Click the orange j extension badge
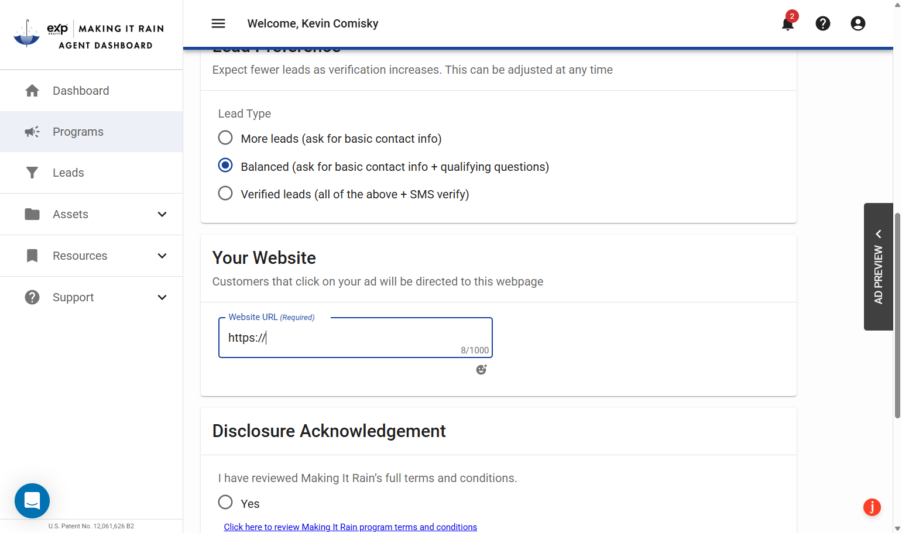 pos(872,507)
